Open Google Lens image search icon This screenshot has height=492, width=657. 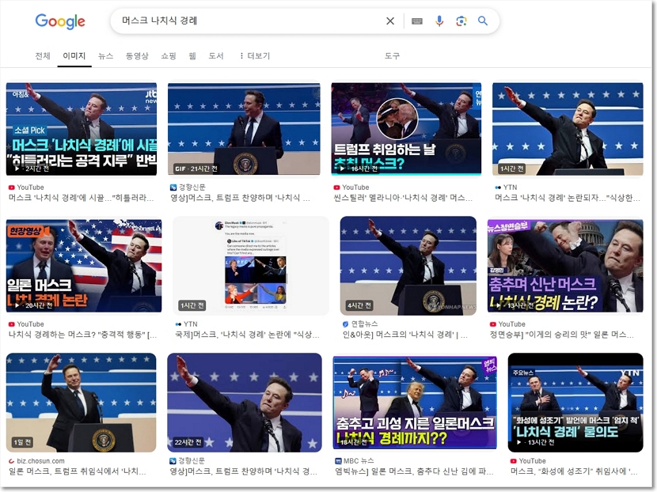coord(461,21)
